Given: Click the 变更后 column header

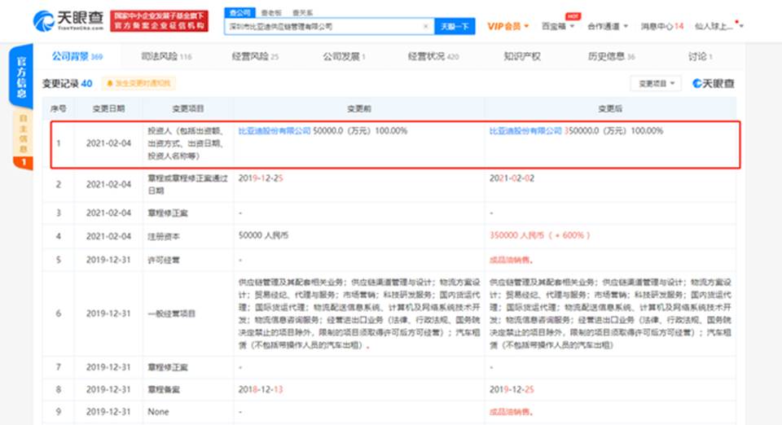Looking at the screenshot, I should click(610, 108).
